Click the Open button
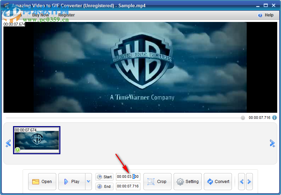Screen dimensions: 281x195 pyautogui.click(x=42, y=182)
